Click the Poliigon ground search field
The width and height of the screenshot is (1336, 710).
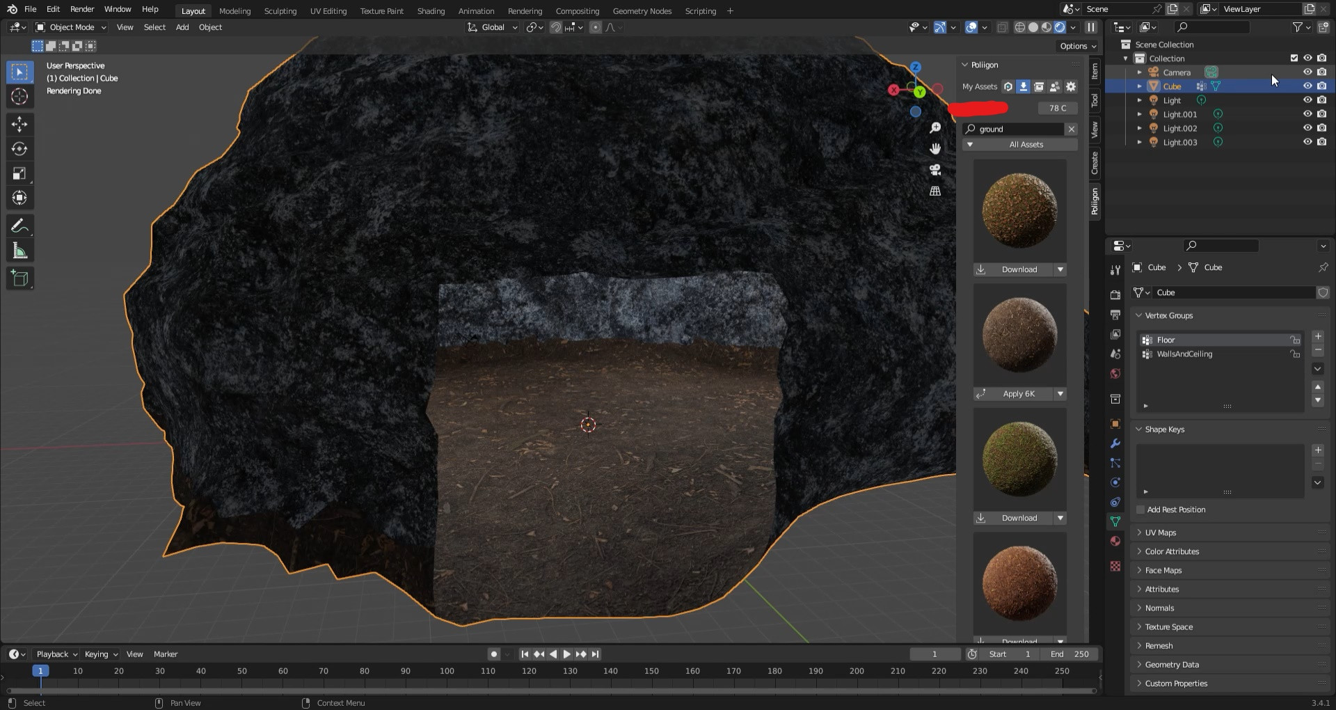(1014, 129)
